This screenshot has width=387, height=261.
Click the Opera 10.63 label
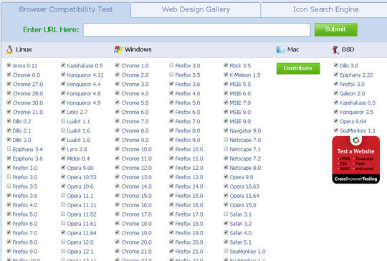pos(244,186)
